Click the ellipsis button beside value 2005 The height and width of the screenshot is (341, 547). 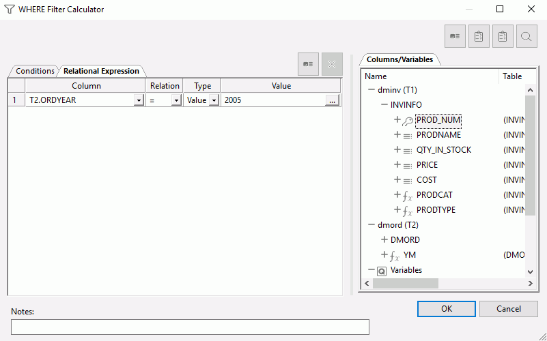332,100
